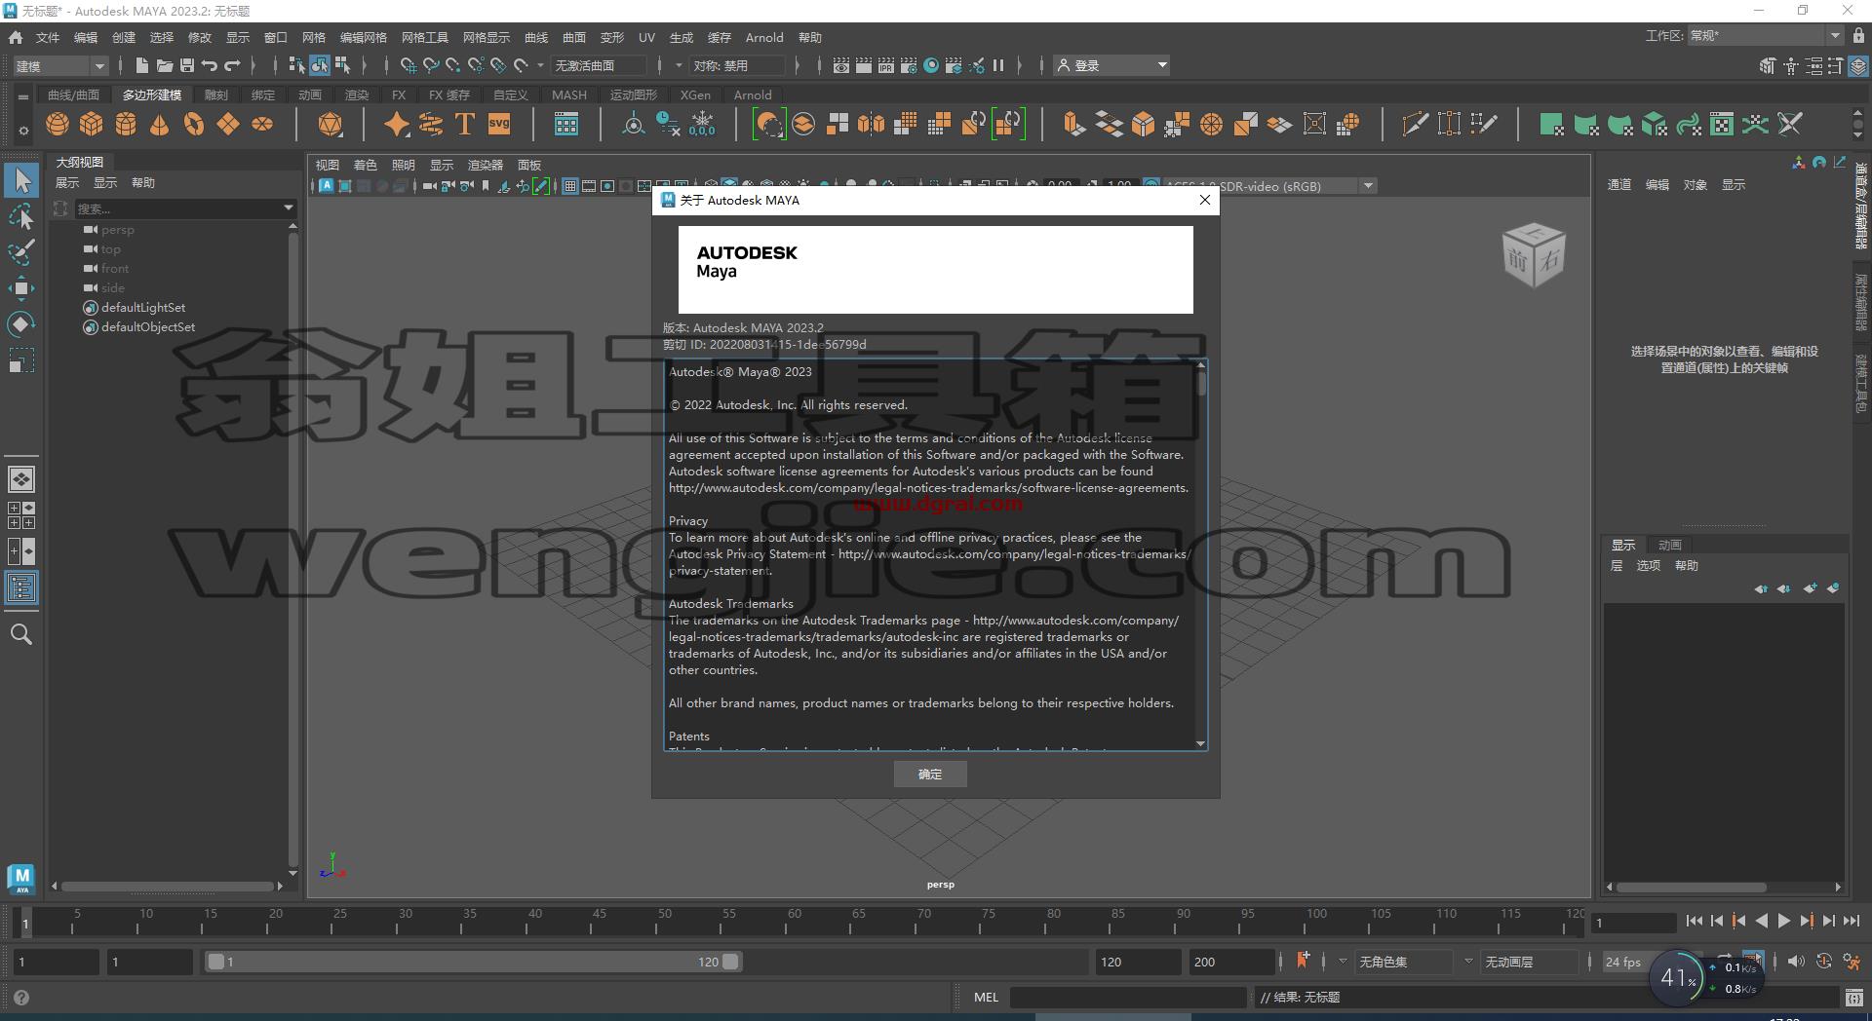The height and width of the screenshot is (1021, 1872).
Task: Click the view cube in viewport
Action: tap(1534, 255)
